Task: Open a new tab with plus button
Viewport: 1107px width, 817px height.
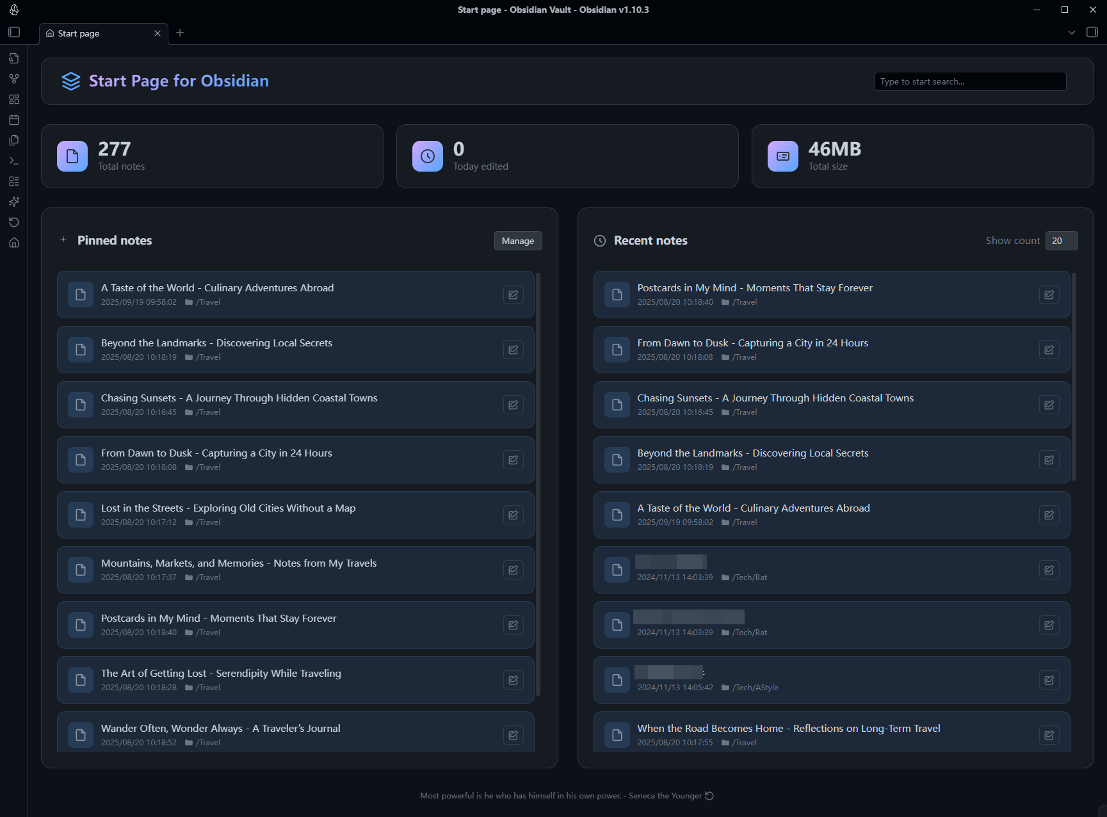Action: [x=180, y=33]
